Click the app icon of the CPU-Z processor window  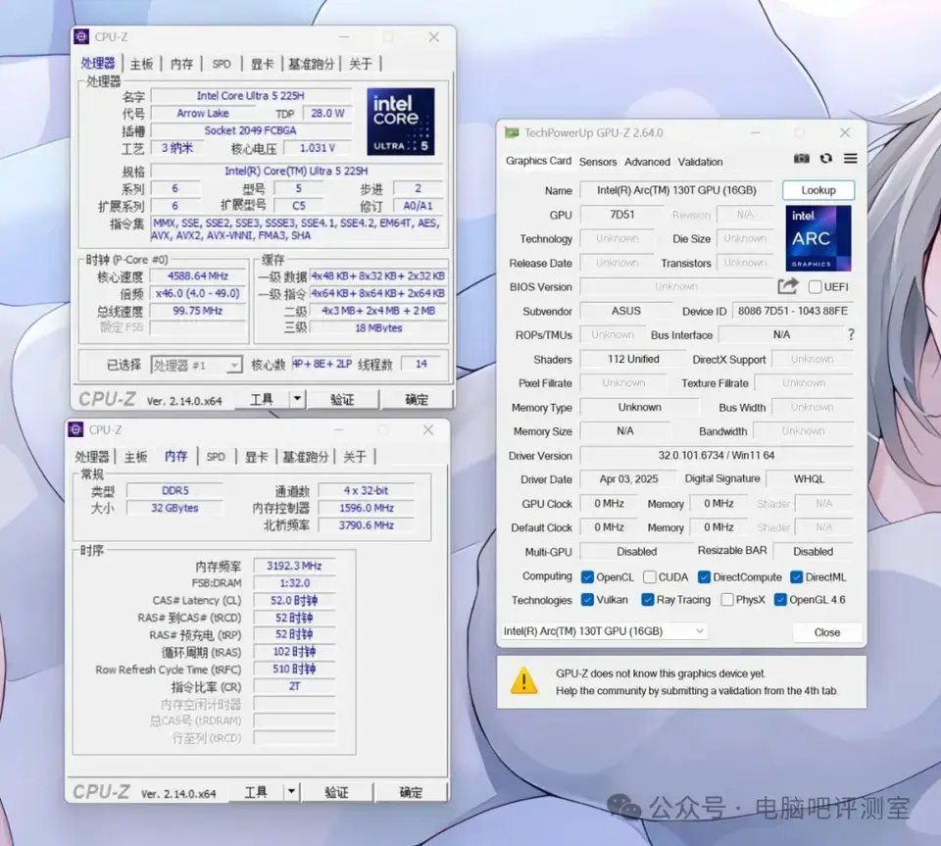coord(81,37)
